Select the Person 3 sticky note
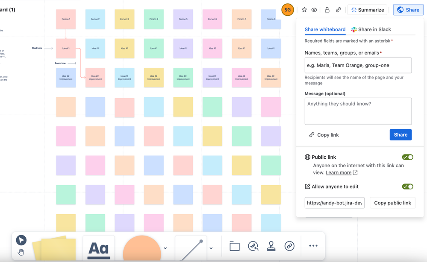 click(124, 19)
